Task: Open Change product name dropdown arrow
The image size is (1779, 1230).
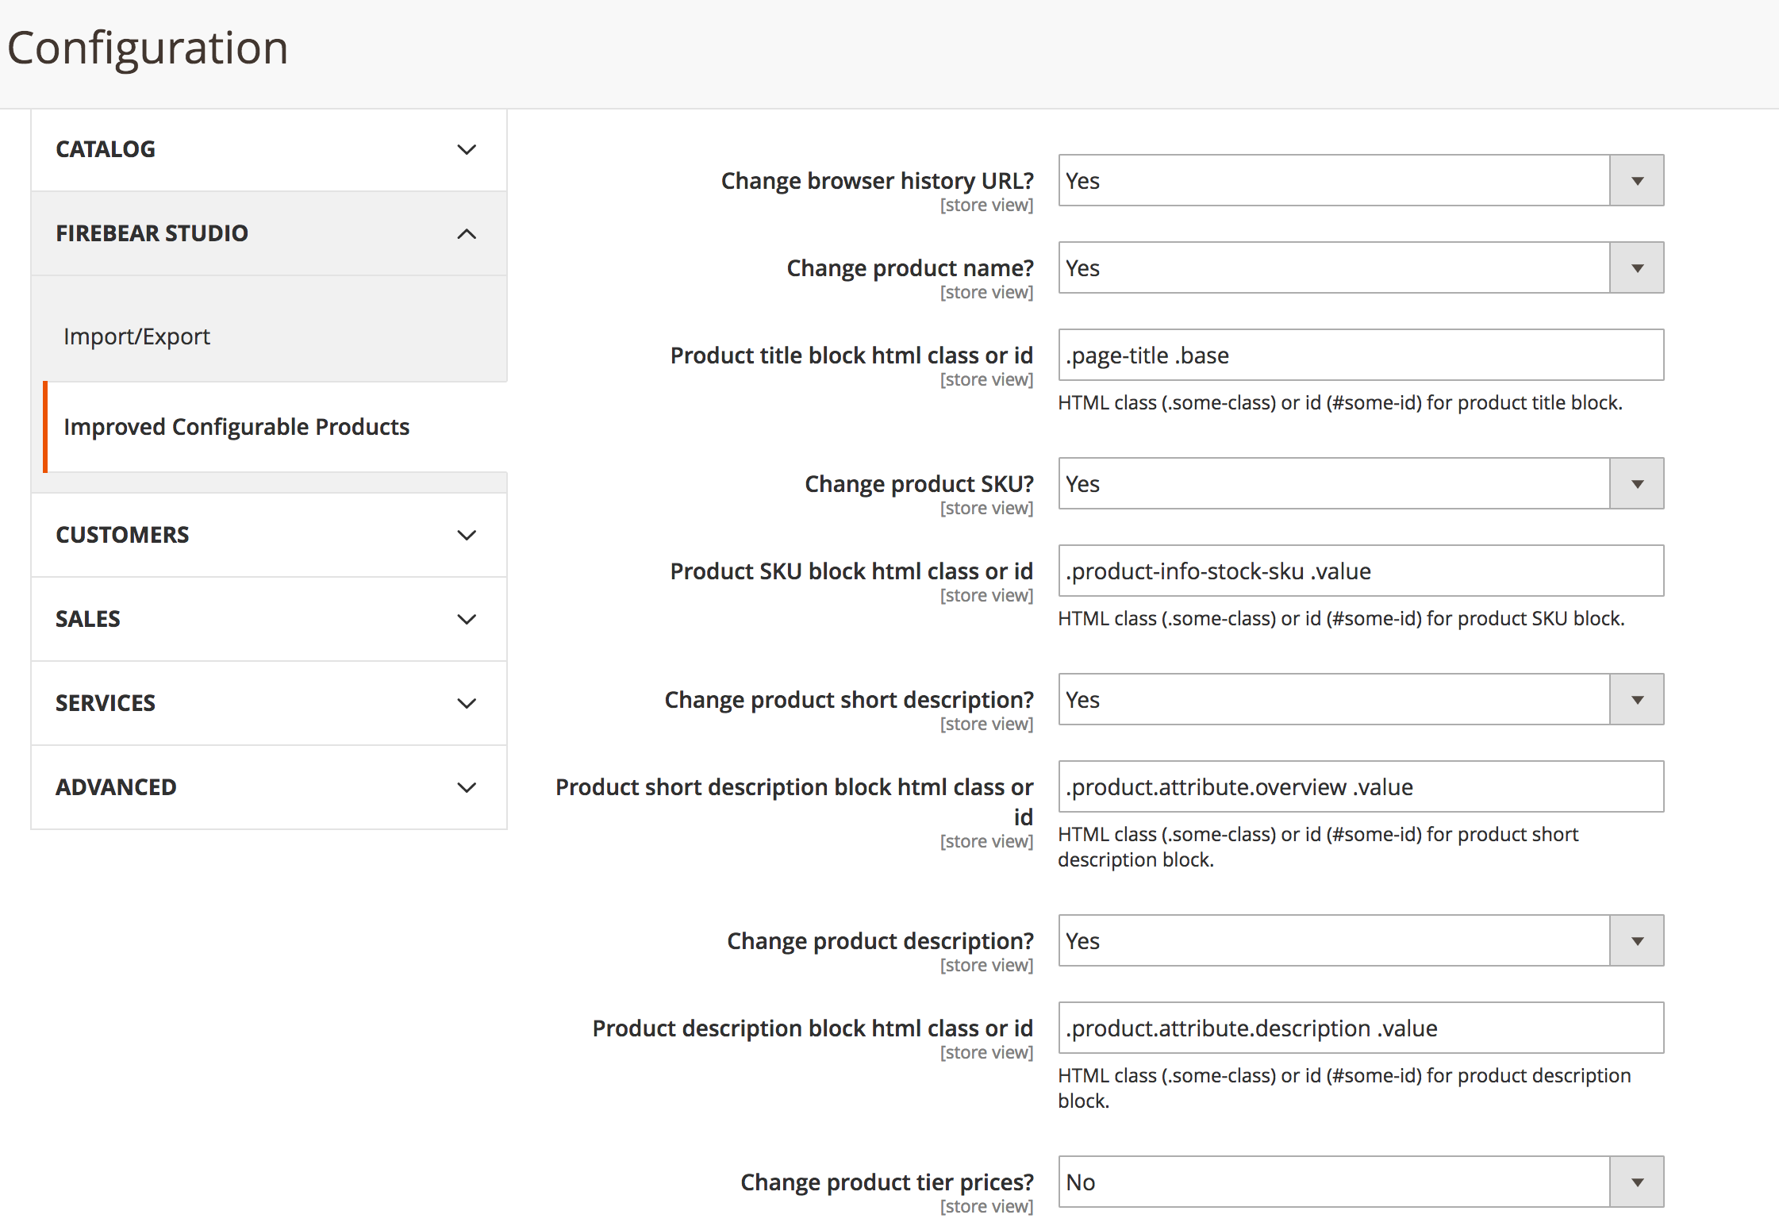Action: point(1636,268)
